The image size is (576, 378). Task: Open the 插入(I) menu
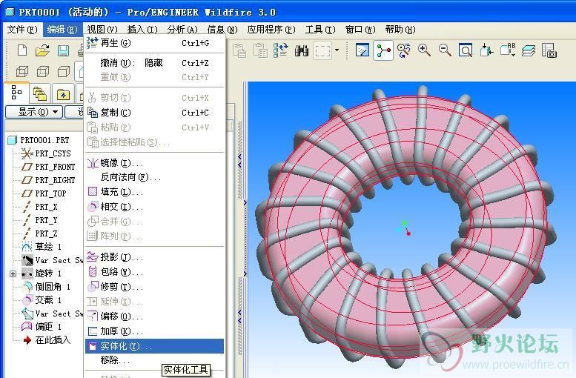[142, 30]
